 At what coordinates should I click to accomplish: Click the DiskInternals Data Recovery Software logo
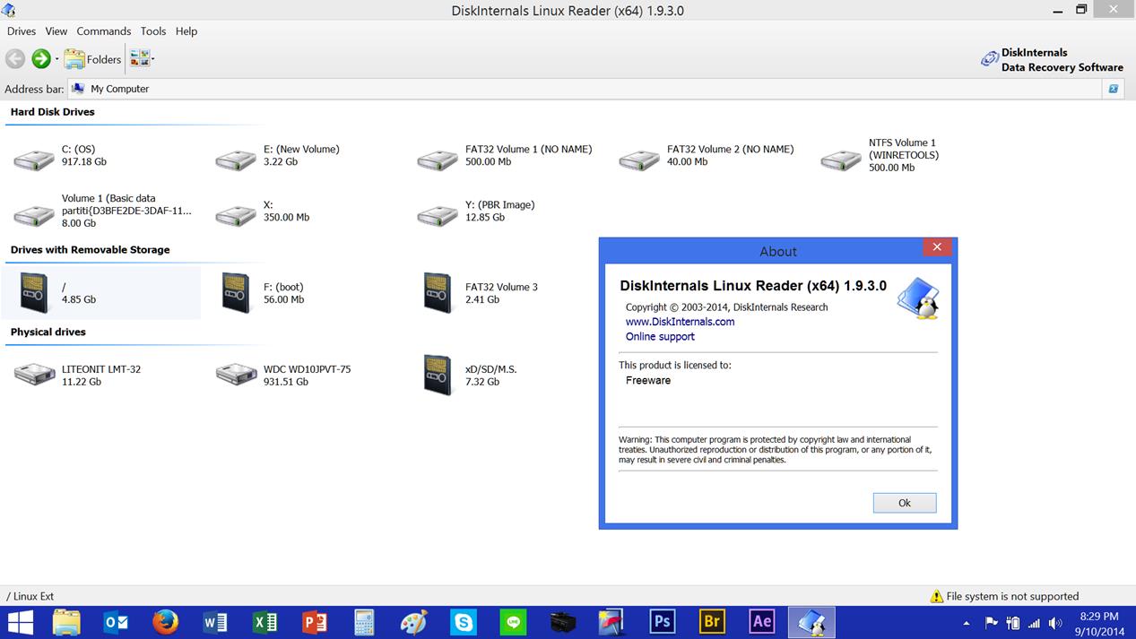coord(1051,60)
